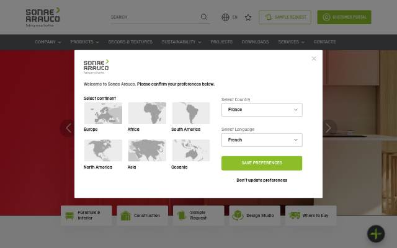Select the South America map
This screenshot has height=248, width=397.
tap(191, 113)
